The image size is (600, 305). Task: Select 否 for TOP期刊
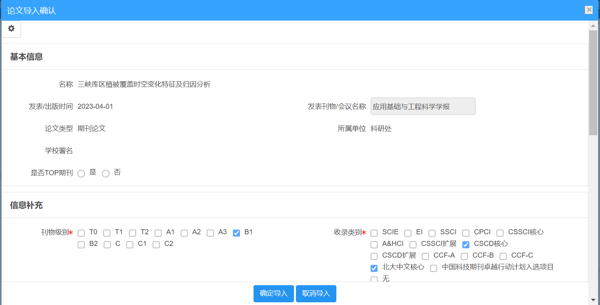coord(106,174)
